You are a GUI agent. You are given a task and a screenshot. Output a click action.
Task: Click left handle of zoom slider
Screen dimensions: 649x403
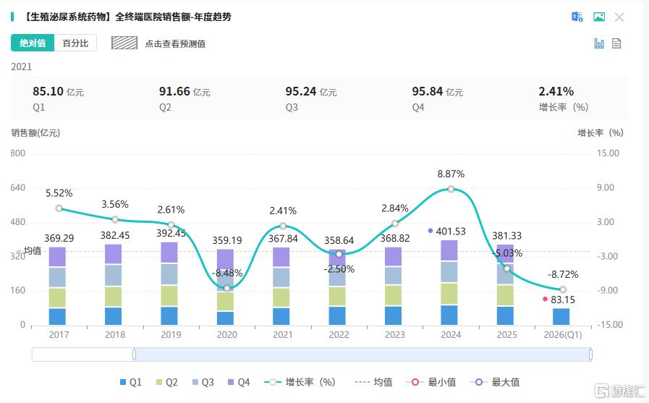(134, 355)
